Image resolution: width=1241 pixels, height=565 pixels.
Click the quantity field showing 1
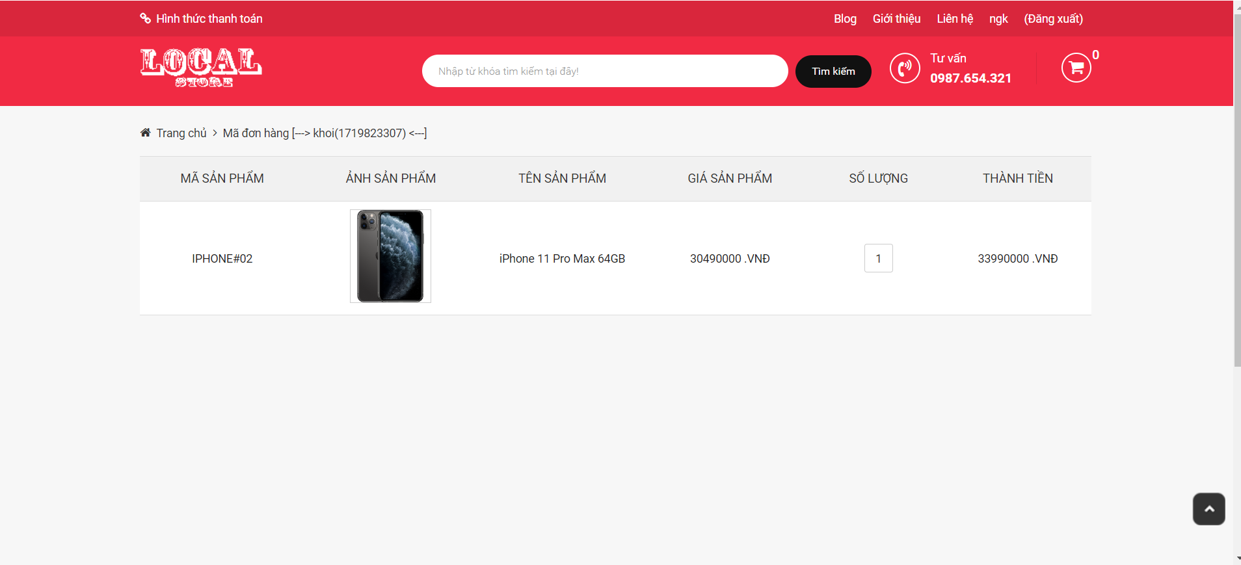click(878, 258)
